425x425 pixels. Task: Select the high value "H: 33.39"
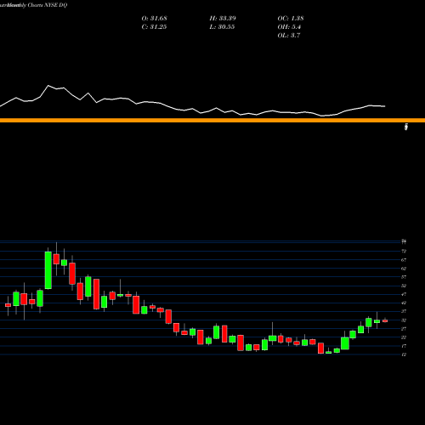click(x=223, y=19)
